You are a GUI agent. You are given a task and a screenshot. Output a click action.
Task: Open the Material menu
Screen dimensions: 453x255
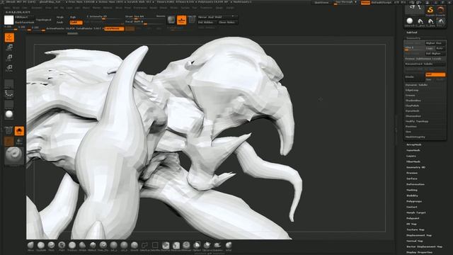tap(107, 8)
